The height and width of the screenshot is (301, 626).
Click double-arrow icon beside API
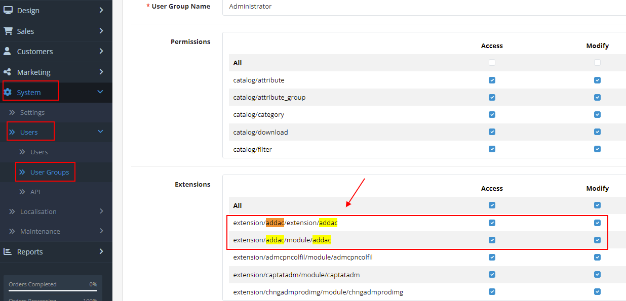tap(22, 192)
